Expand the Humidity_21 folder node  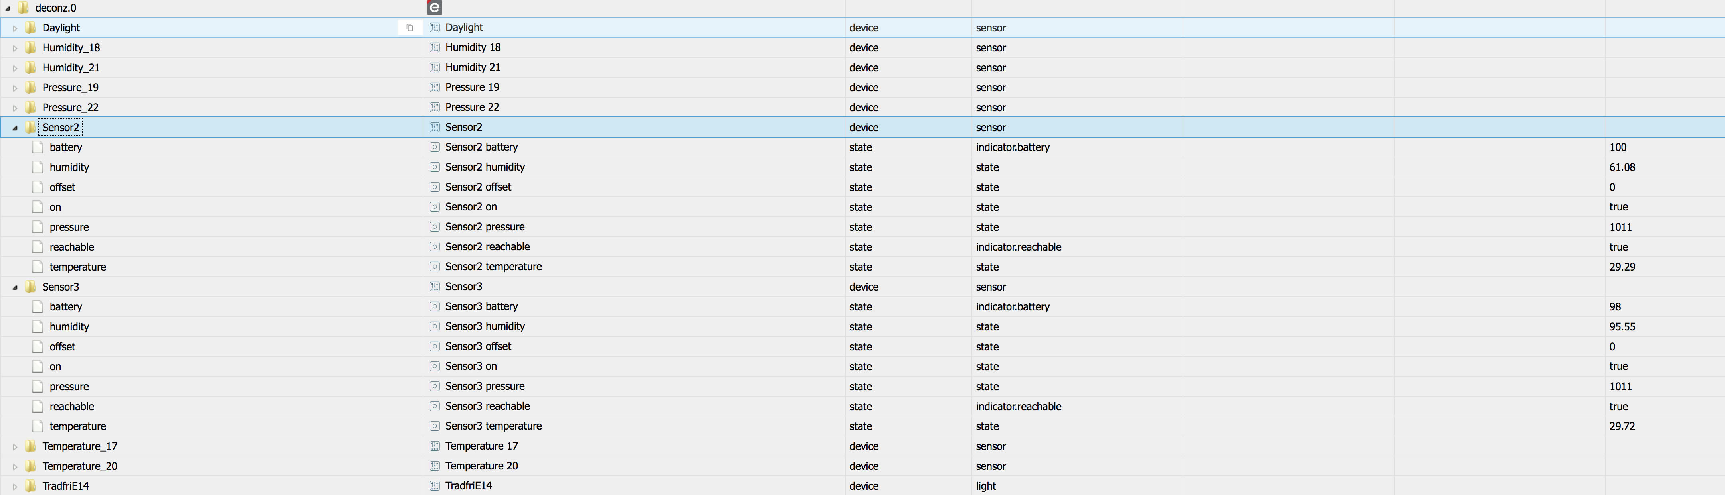click(x=15, y=68)
